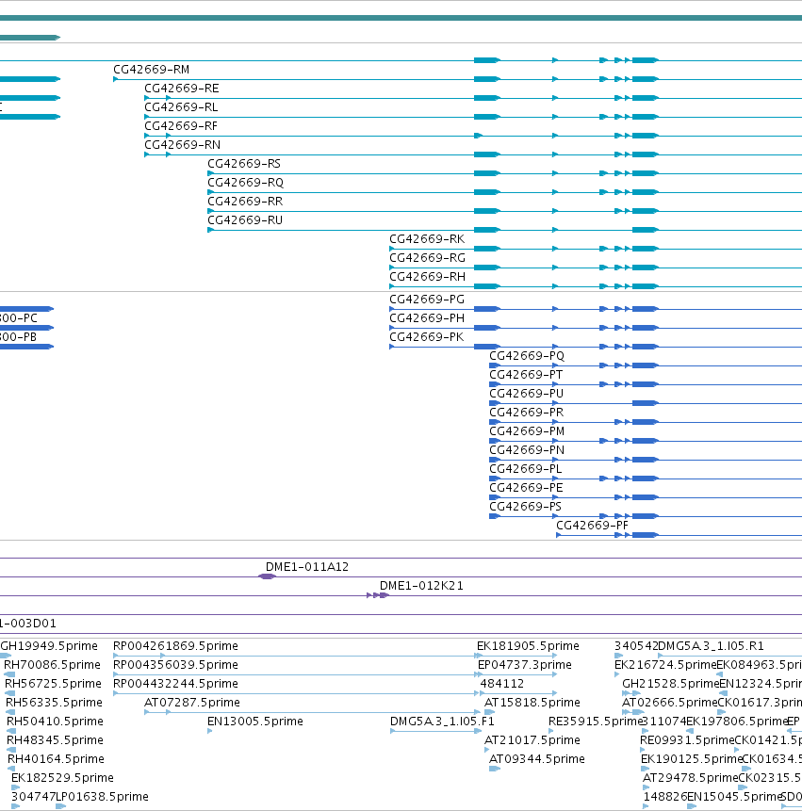Select the CG42669-RM transcript label
This screenshot has height=811, width=802.
point(151,70)
